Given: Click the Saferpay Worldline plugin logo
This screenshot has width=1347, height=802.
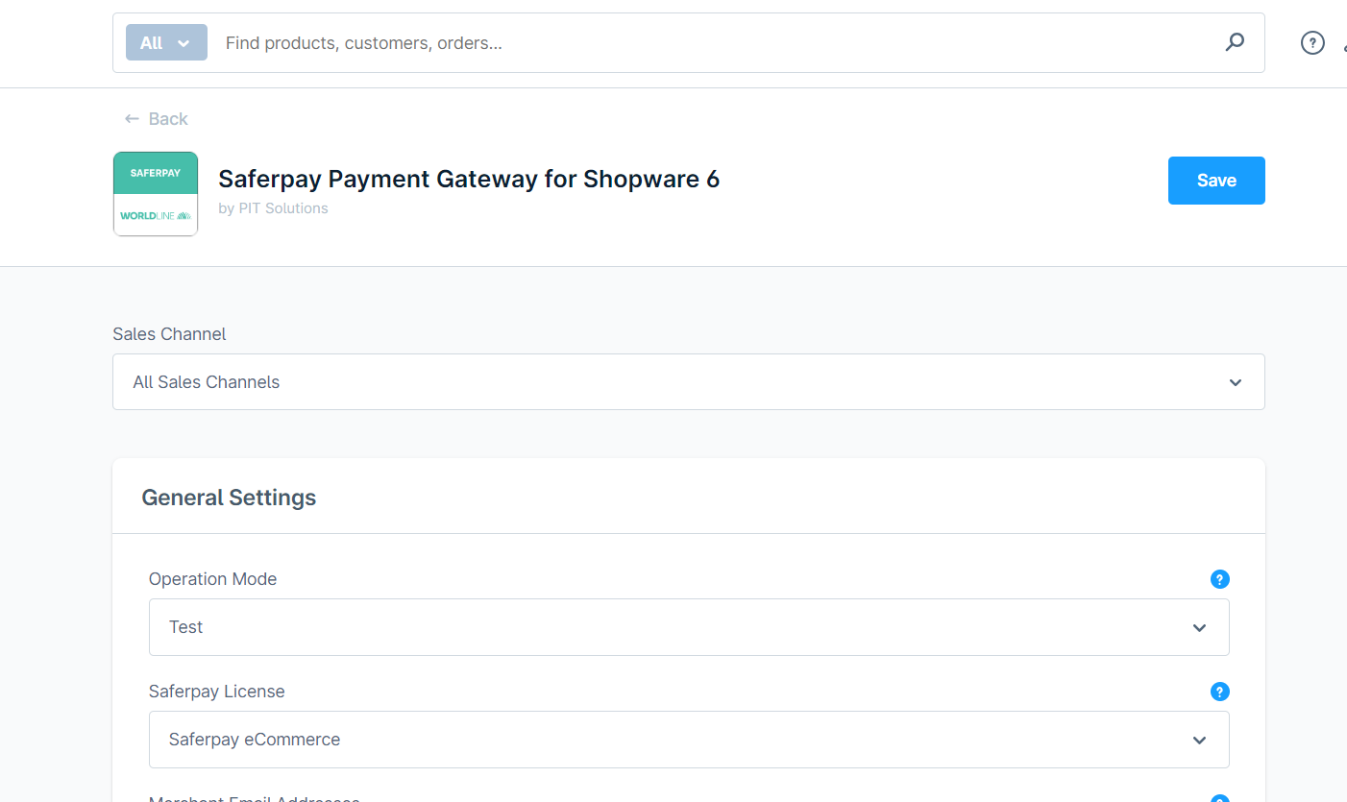Looking at the screenshot, I should pos(156,193).
